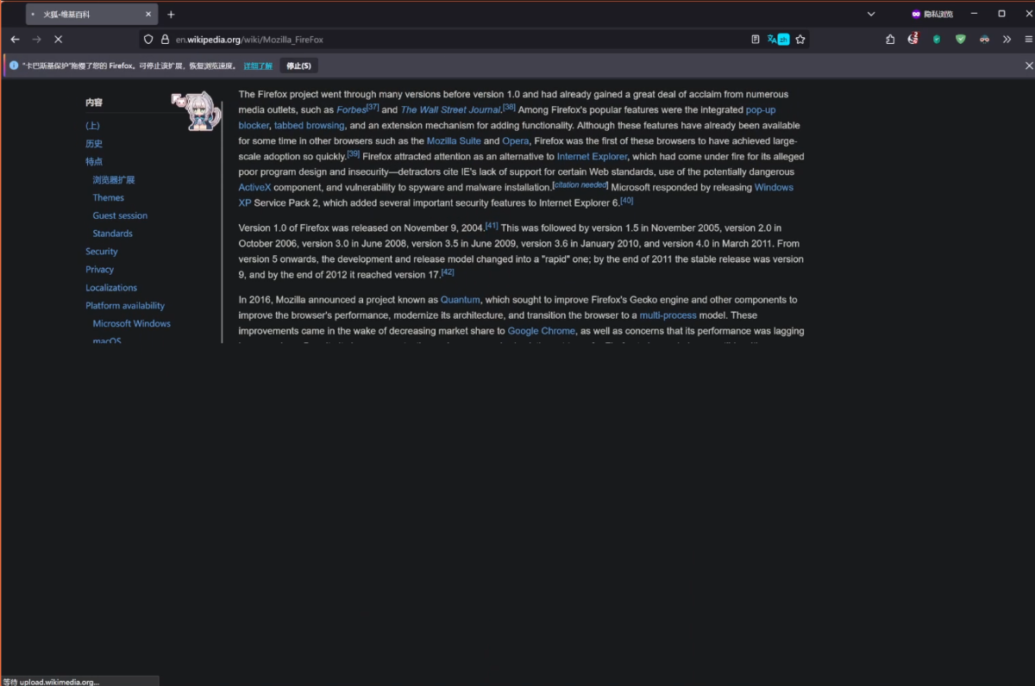Screen dimensions: 1035x686
Task: Click citation reference [40]
Action: pyautogui.click(x=627, y=200)
